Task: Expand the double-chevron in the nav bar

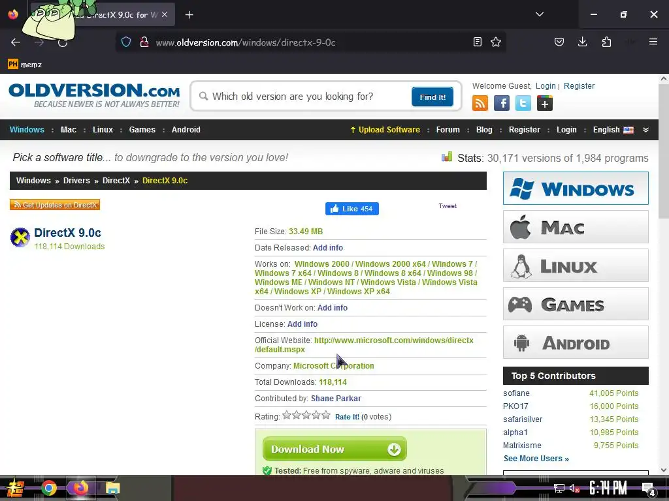Action: click(645, 130)
